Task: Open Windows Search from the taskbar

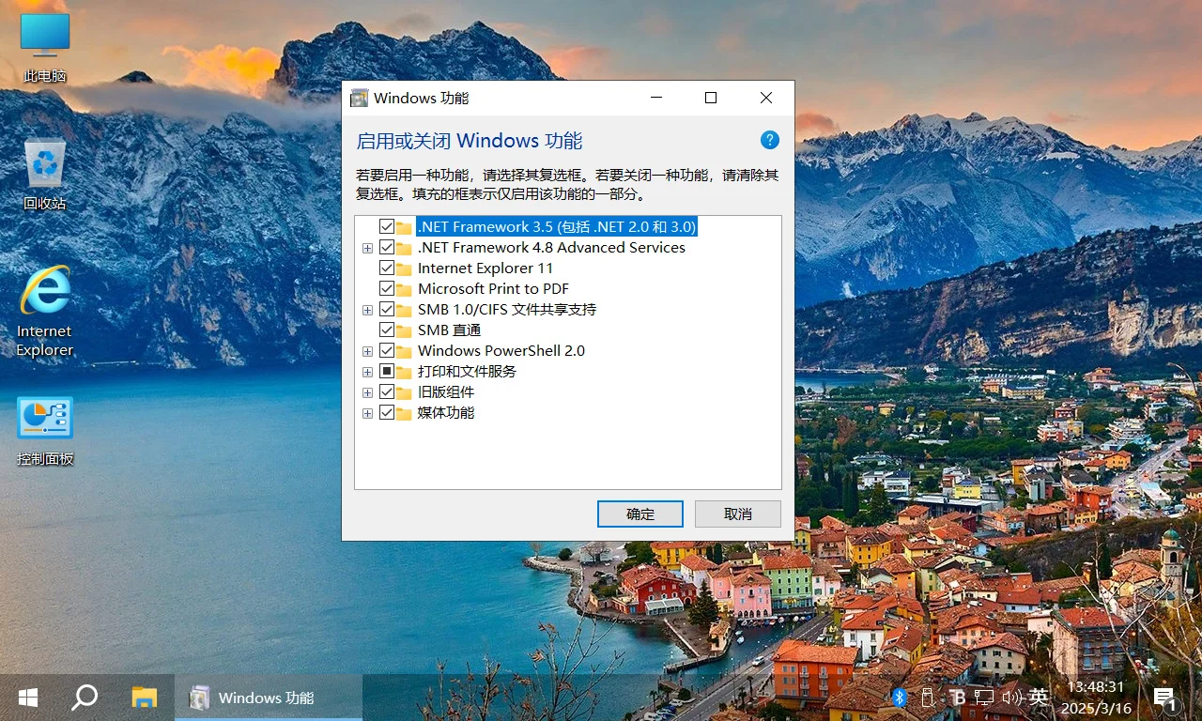Action: click(x=85, y=697)
